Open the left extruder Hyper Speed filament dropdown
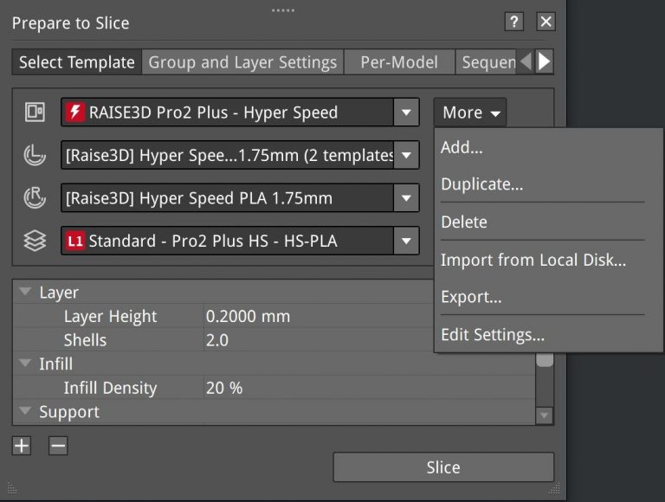 tap(406, 155)
